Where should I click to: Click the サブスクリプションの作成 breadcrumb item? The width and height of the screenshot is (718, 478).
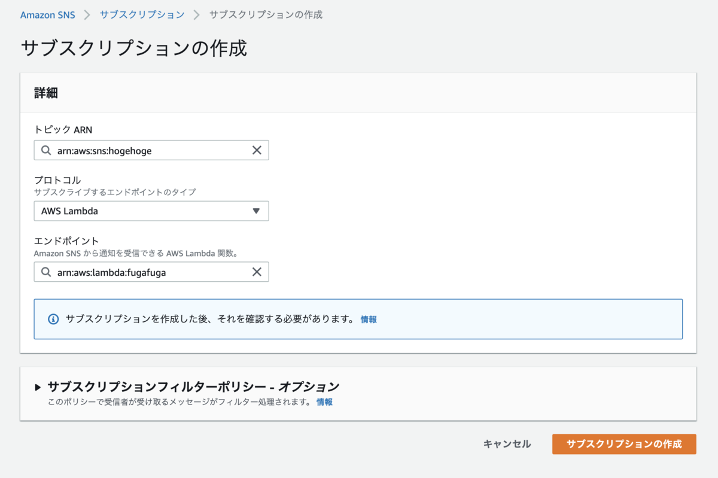click(x=266, y=14)
